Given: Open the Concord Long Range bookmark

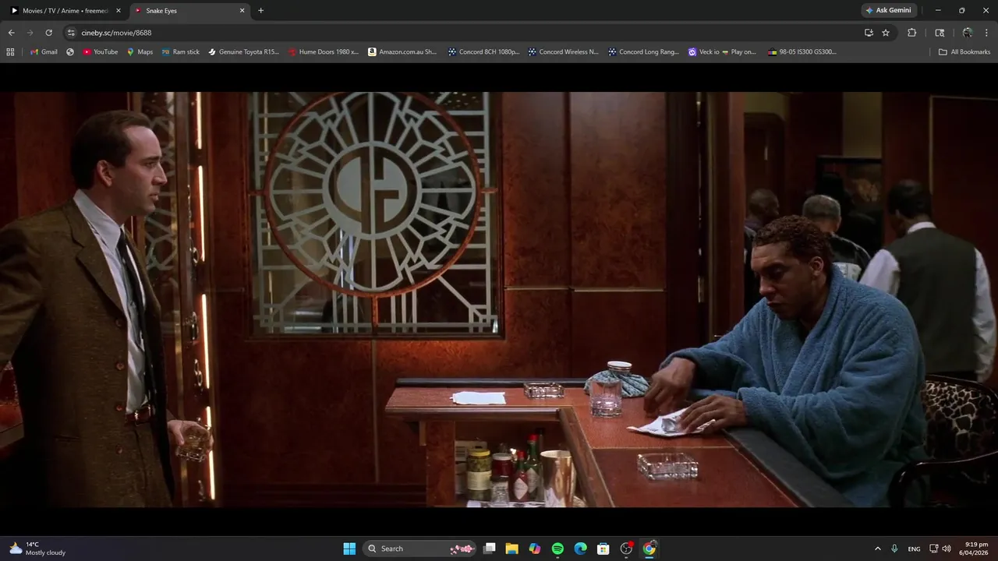Looking at the screenshot, I should [643, 52].
